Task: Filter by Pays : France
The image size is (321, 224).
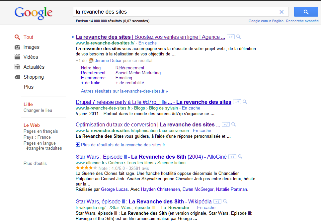Action: 37,137
